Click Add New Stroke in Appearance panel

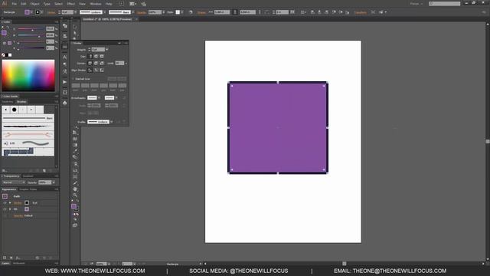tap(5, 258)
